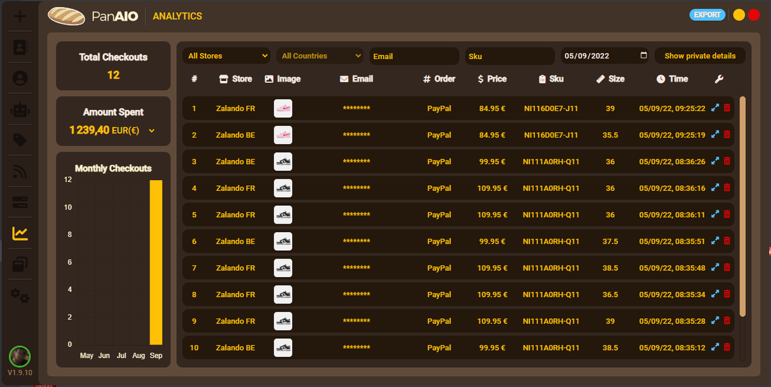
Task: Open the date picker calendar icon
Action: pyautogui.click(x=644, y=55)
